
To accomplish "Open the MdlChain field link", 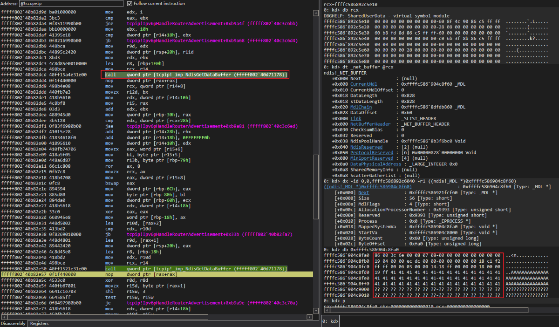I will point(361,107).
